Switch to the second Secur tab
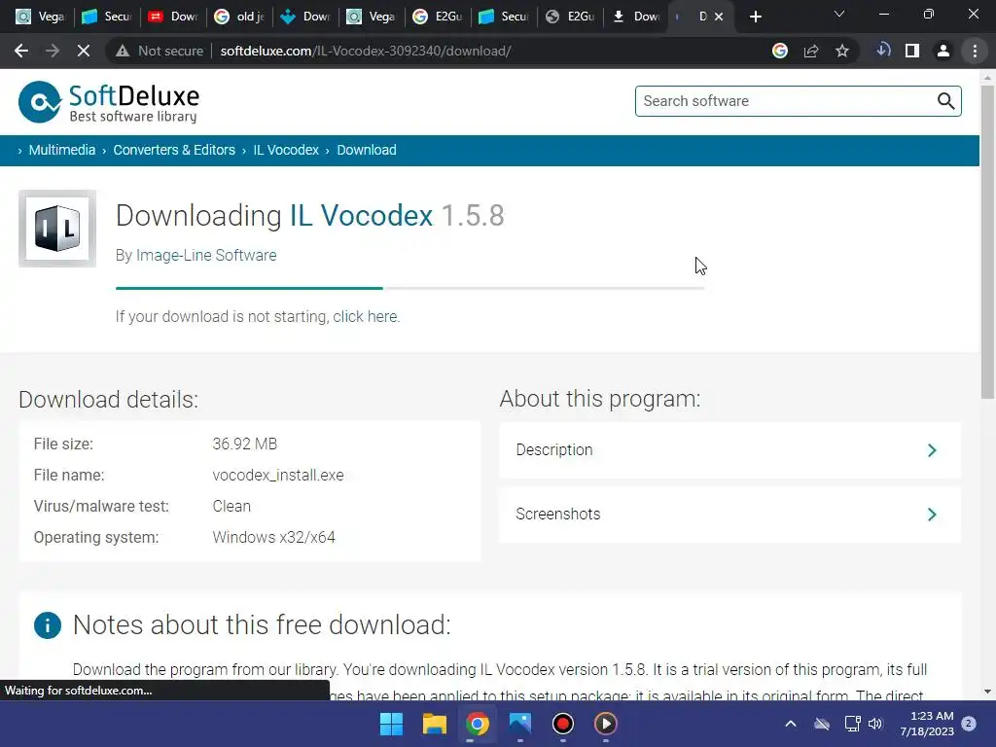The width and height of the screenshot is (996, 747). 504,17
